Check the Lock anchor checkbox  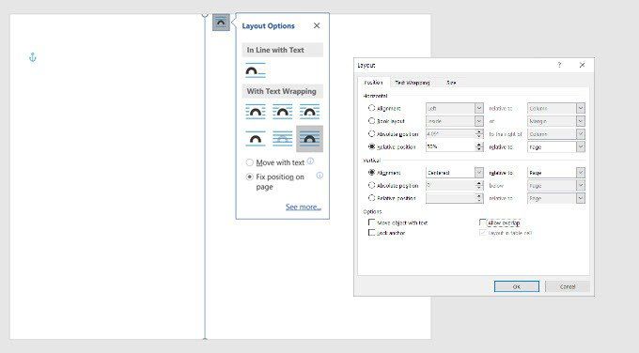click(371, 233)
